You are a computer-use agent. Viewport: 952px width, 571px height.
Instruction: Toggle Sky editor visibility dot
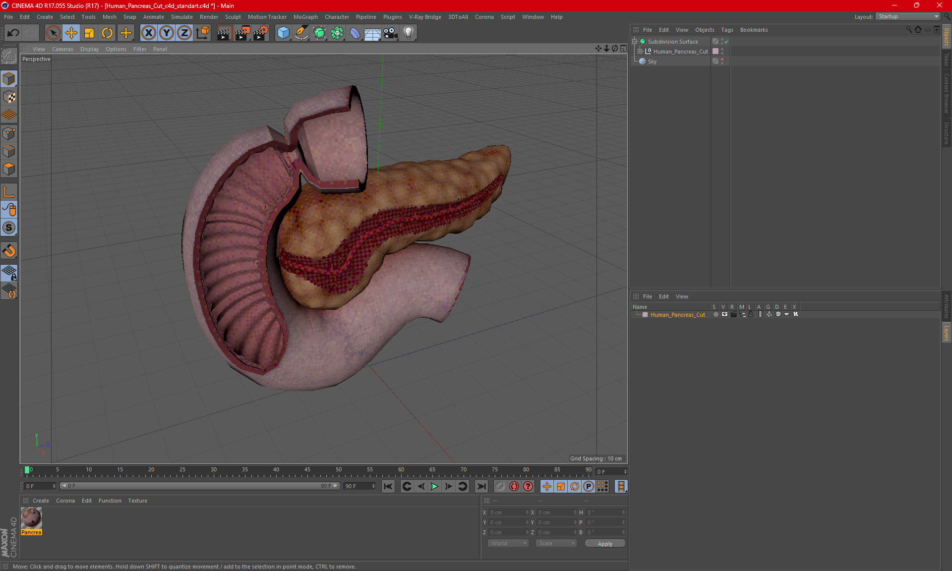click(x=722, y=59)
